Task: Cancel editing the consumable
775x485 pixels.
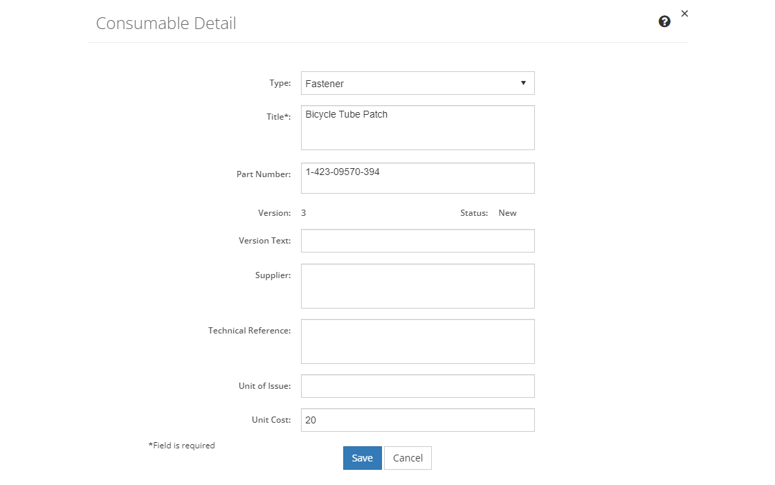Action: point(408,458)
